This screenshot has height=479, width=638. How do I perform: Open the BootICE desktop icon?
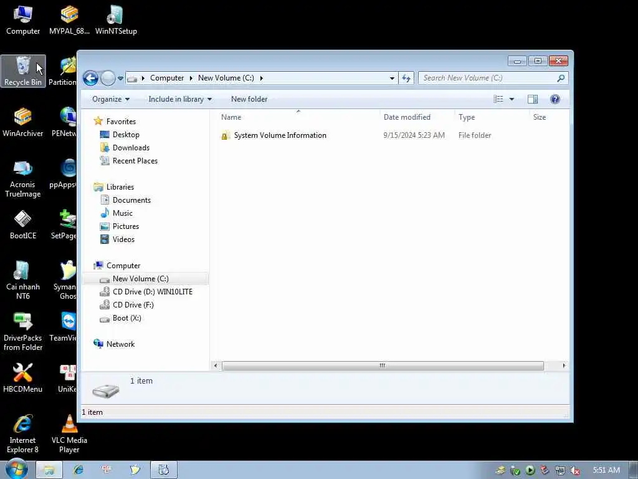tap(23, 225)
